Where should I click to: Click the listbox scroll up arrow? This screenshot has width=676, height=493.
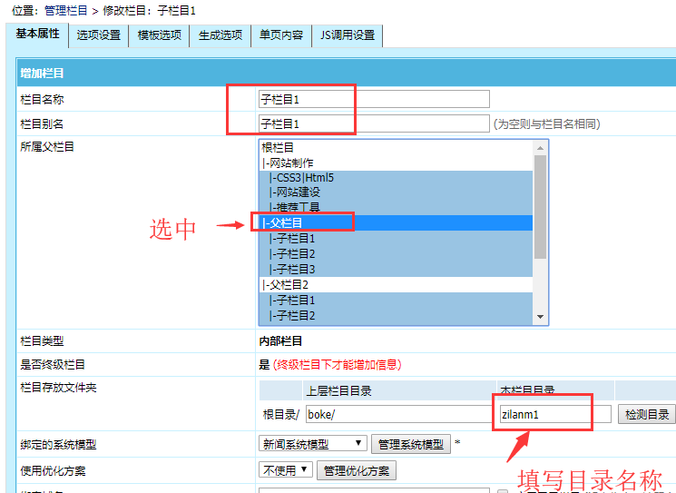click(541, 147)
